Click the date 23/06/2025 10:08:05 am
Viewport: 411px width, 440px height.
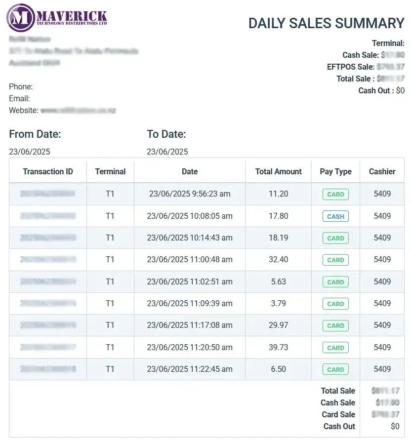(x=190, y=216)
